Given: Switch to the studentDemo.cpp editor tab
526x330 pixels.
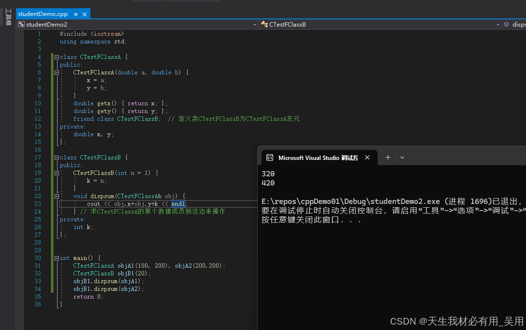Looking at the screenshot, I should 43,14.
